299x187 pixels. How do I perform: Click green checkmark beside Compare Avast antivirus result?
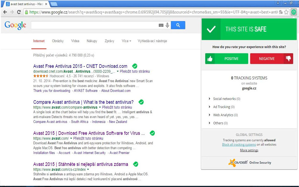pyautogui.click(x=141, y=102)
